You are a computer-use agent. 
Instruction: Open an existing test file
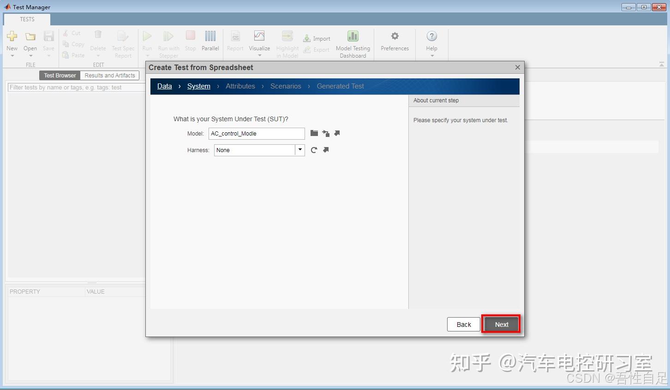30,37
